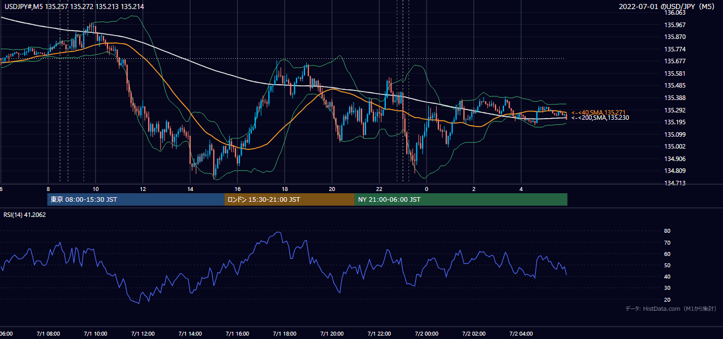The image size is (723, 339).
Task: Click the 2022-07-01 USD/JPY (M5) title
Action: coord(668,7)
